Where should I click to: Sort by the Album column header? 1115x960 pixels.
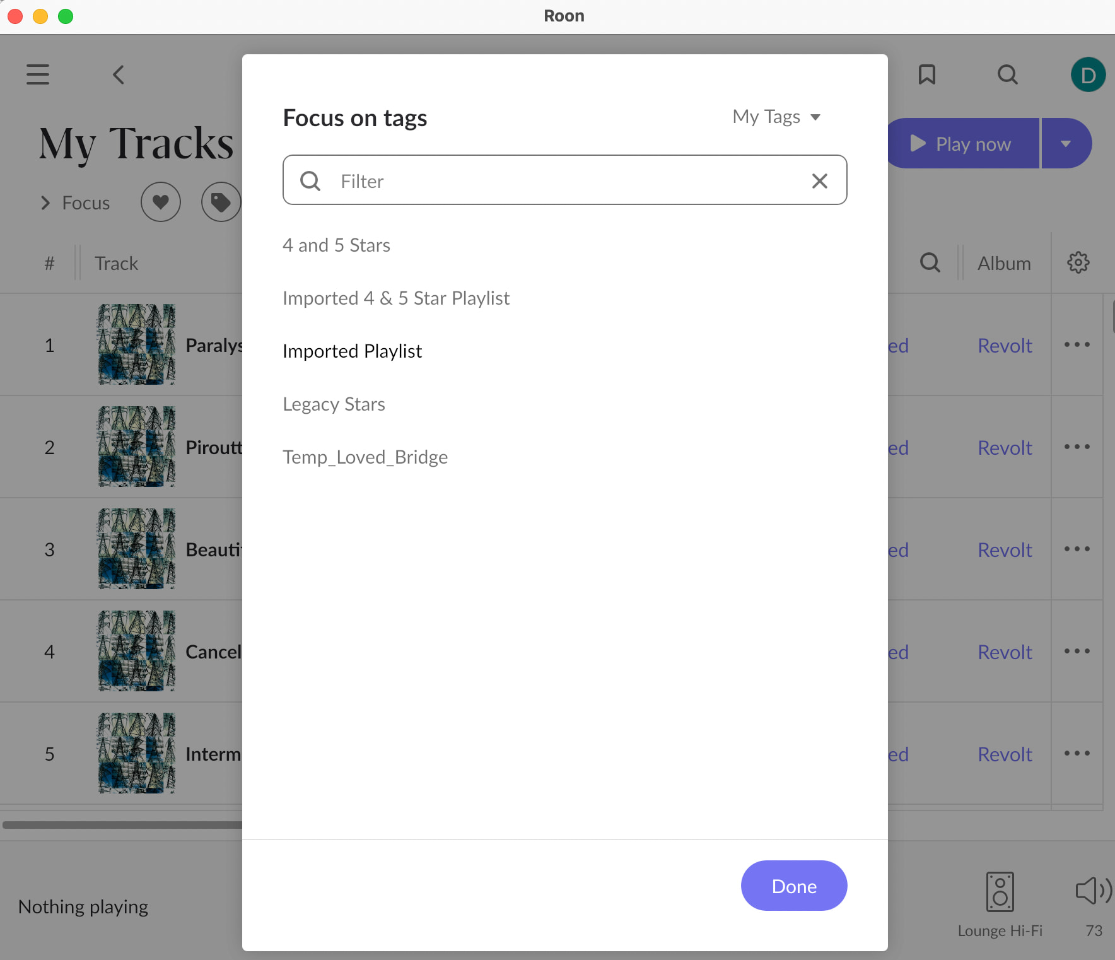(x=1004, y=263)
